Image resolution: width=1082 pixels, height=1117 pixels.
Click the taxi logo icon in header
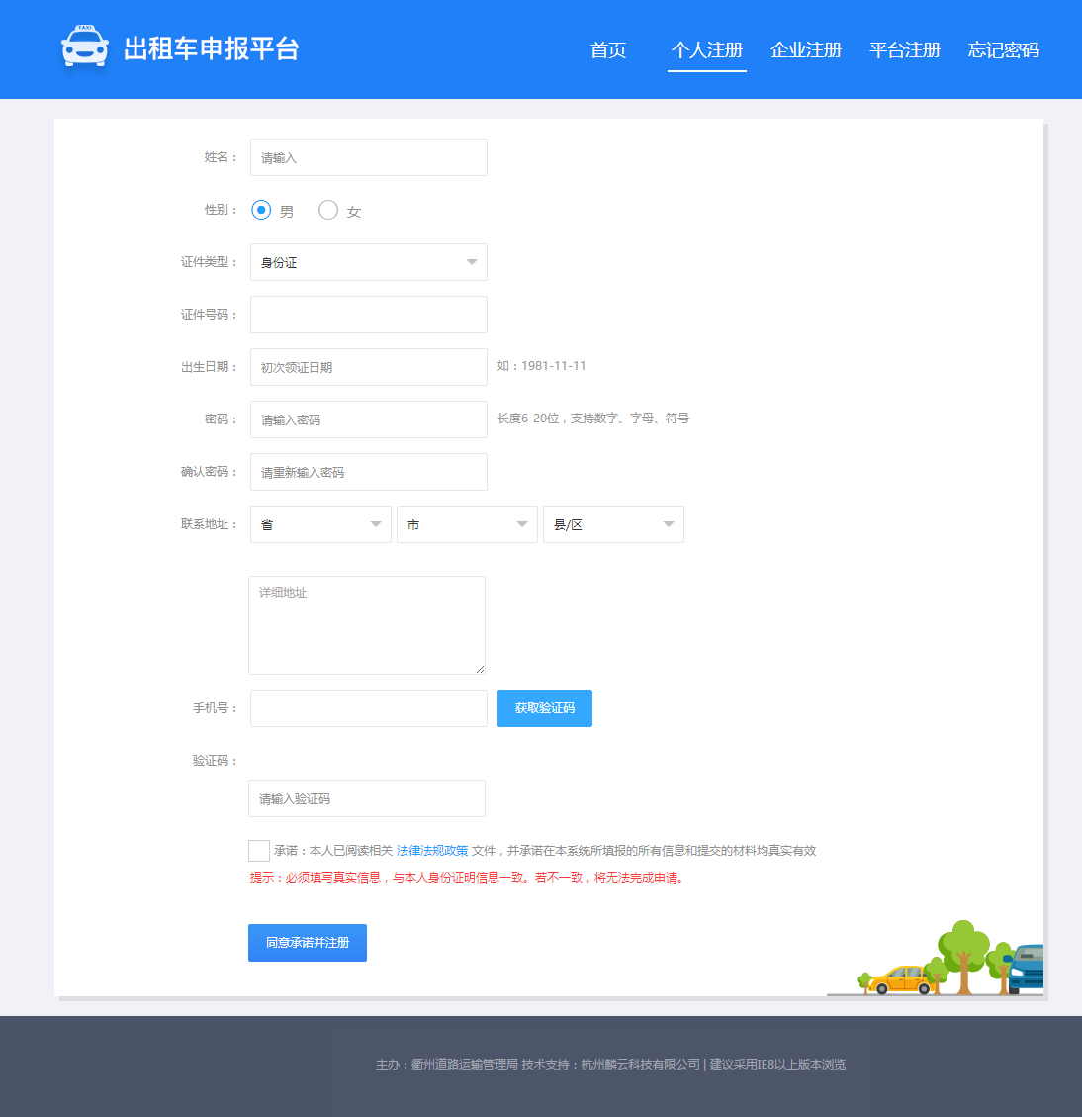(x=85, y=47)
